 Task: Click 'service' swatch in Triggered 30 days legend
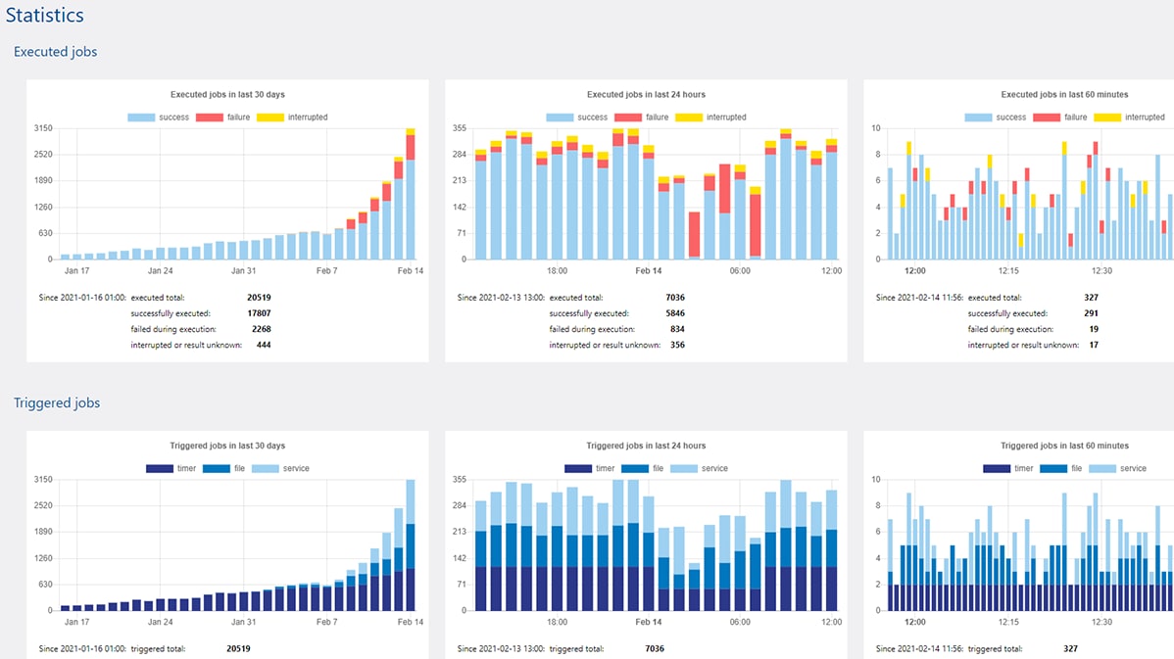266,469
